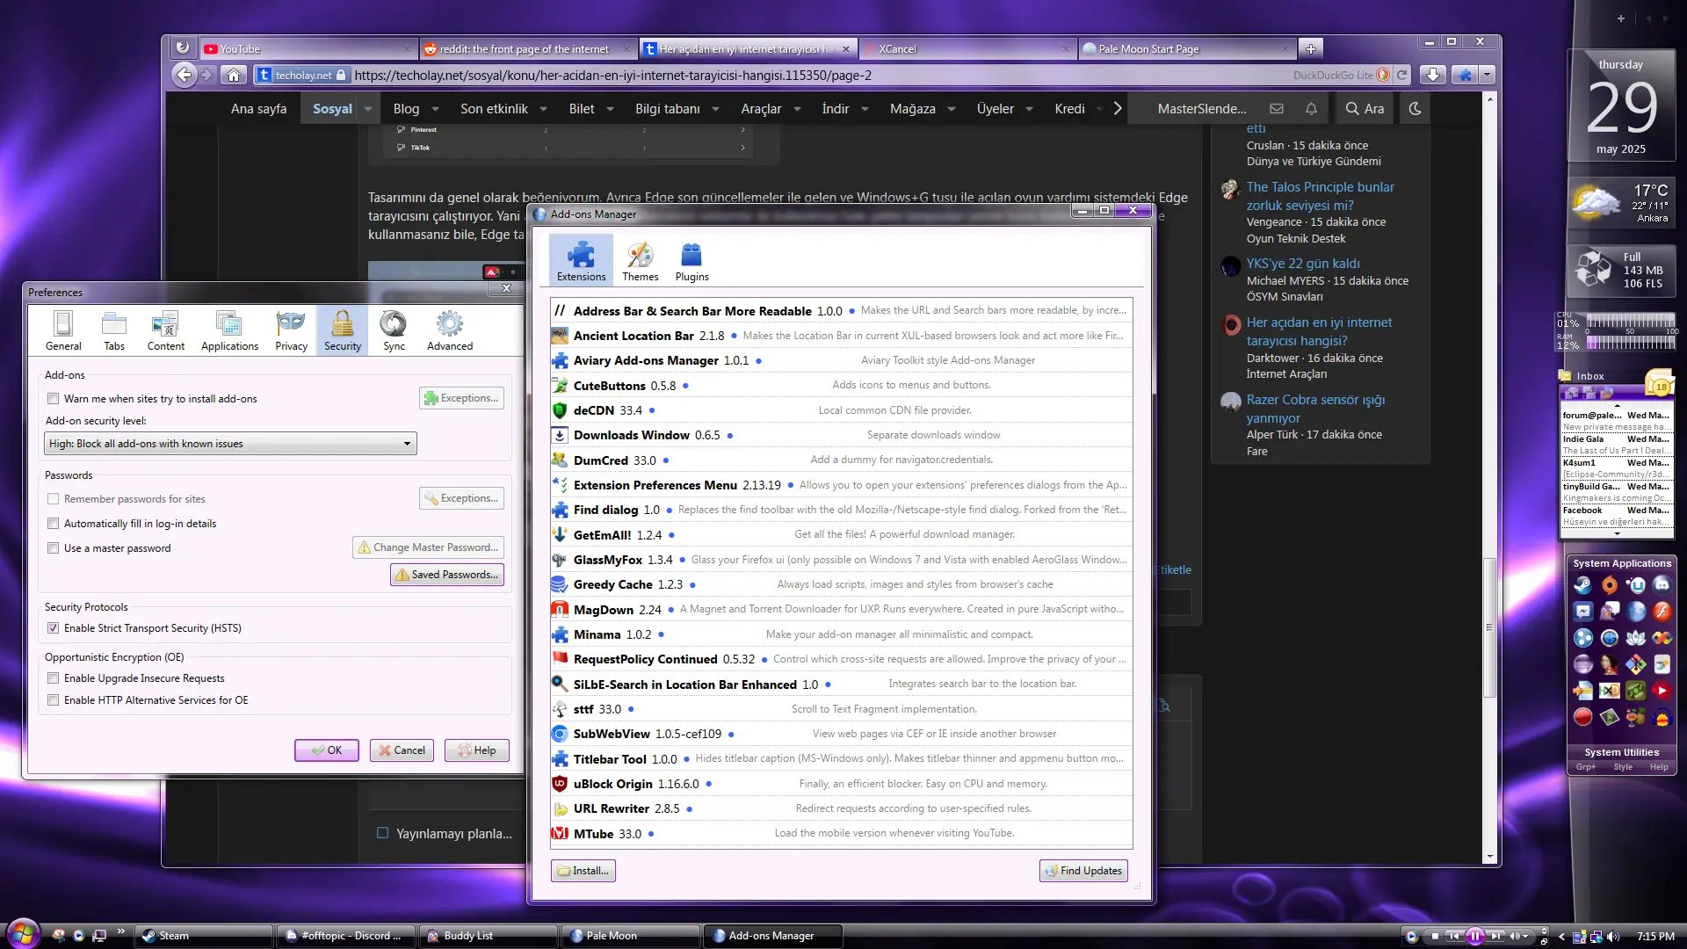Uncheck Enable Strict Transport Security (HSTS)
The width and height of the screenshot is (1687, 949).
(54, 628)
